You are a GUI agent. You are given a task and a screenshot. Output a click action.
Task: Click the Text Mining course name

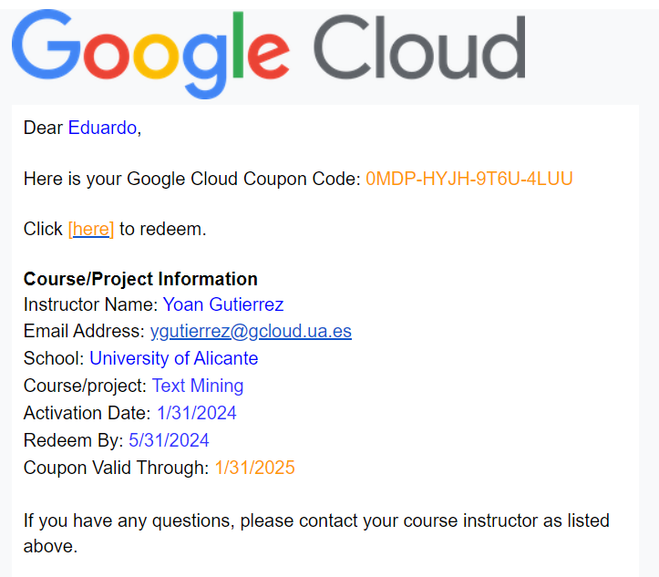pos(198,386)
